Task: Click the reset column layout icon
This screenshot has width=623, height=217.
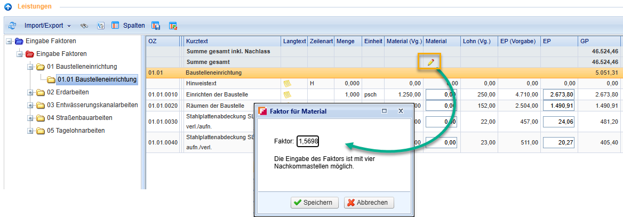Action: (173, 25)
